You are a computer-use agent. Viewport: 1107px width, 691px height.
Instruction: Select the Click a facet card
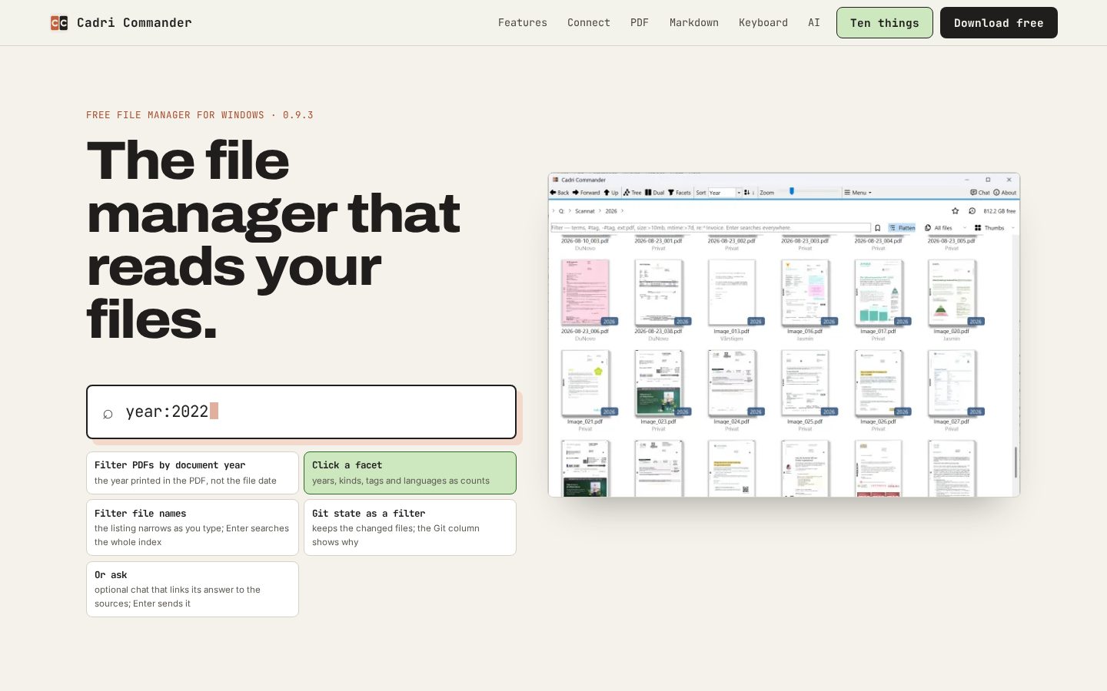click(410, 473)
